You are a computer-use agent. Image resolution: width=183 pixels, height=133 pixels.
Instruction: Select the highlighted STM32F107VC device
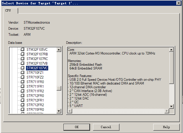[x=37, y=68]
